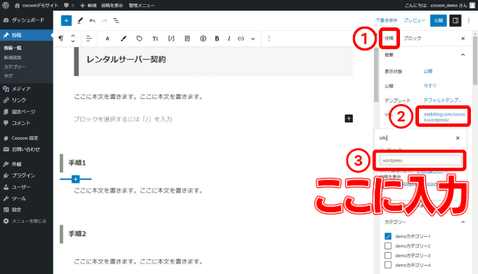This screenshot has height=274, width=478.
Task: Click the tag badge icon in block toolbar
Action: point(139,39)
